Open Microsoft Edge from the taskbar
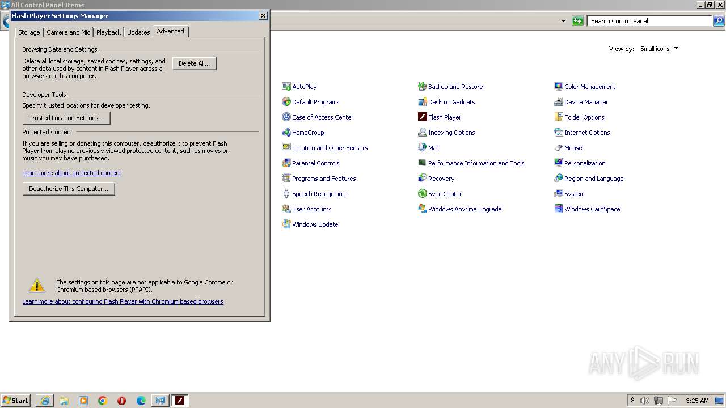 [141, 401]
